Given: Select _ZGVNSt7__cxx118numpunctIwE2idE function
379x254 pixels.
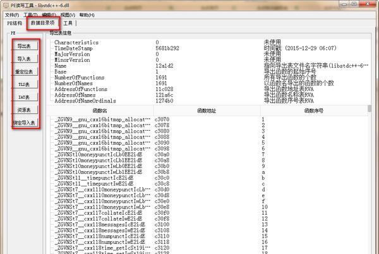Looking at the screenshot, I should [x=100, y=242].
